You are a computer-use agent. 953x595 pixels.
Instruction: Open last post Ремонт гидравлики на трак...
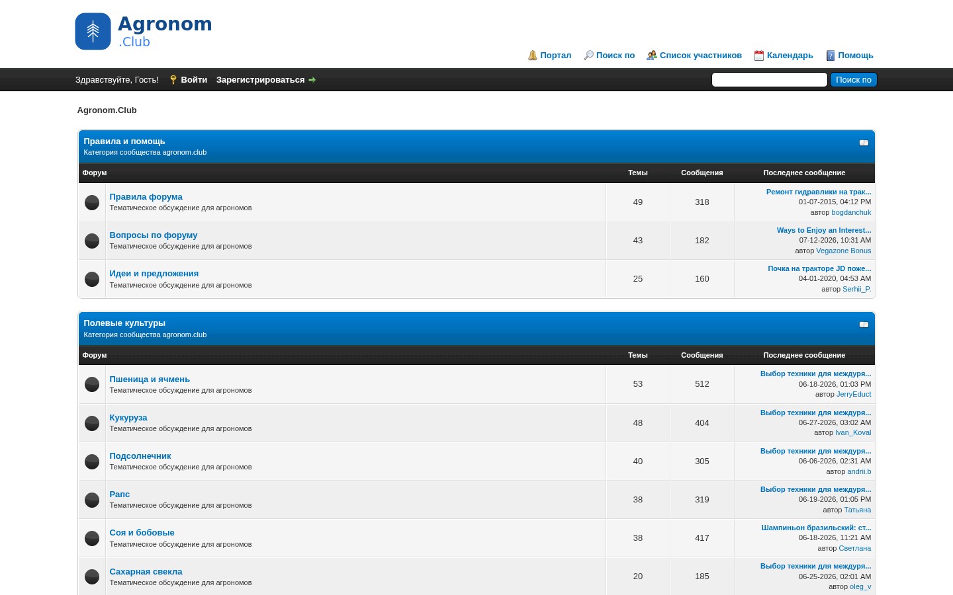coord(819,192)
